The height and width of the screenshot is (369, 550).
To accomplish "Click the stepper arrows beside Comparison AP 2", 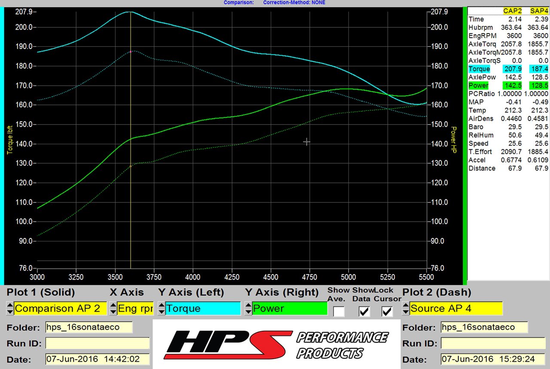I will pyautogui.click(x=10, y=308).
